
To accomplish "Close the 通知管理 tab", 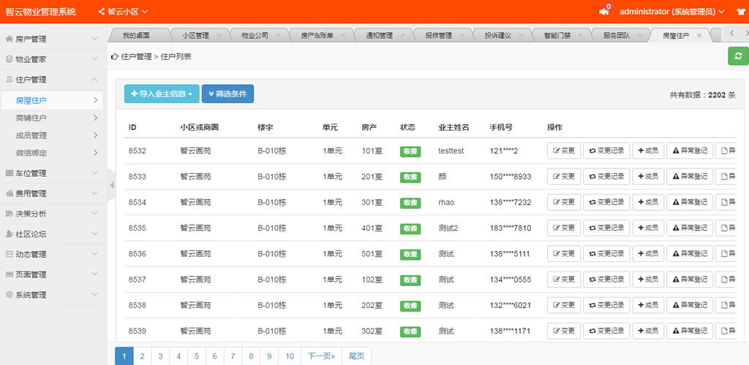I will point(402,35).
